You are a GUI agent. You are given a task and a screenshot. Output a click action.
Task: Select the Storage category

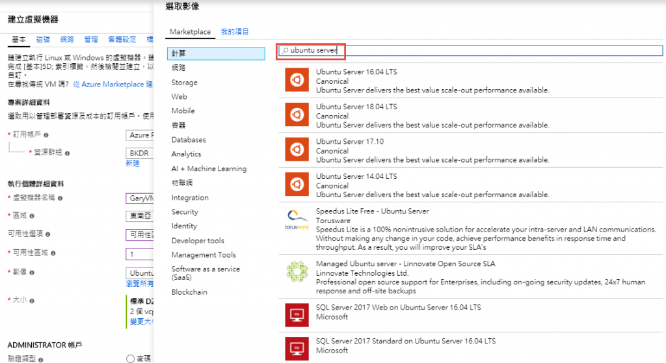coord(184,83)
